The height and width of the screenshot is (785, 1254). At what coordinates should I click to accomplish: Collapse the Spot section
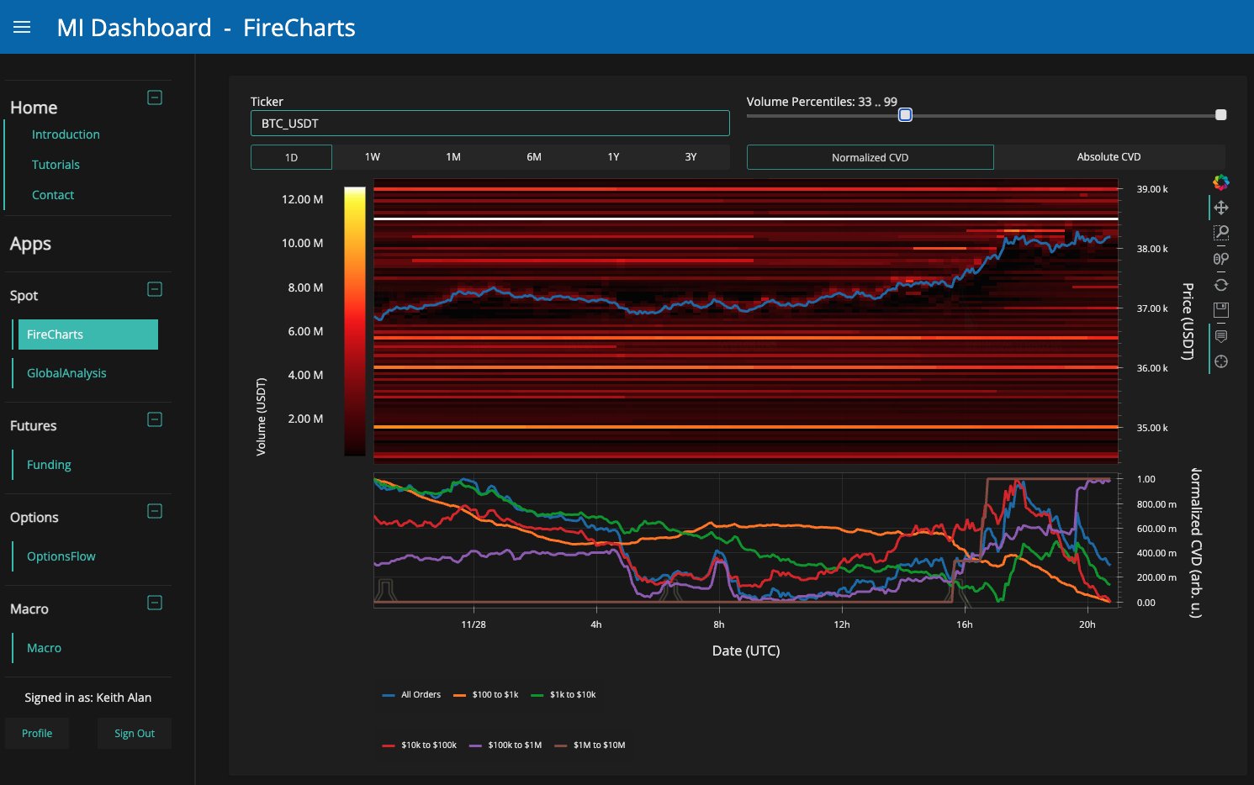(x=155, y=289)
